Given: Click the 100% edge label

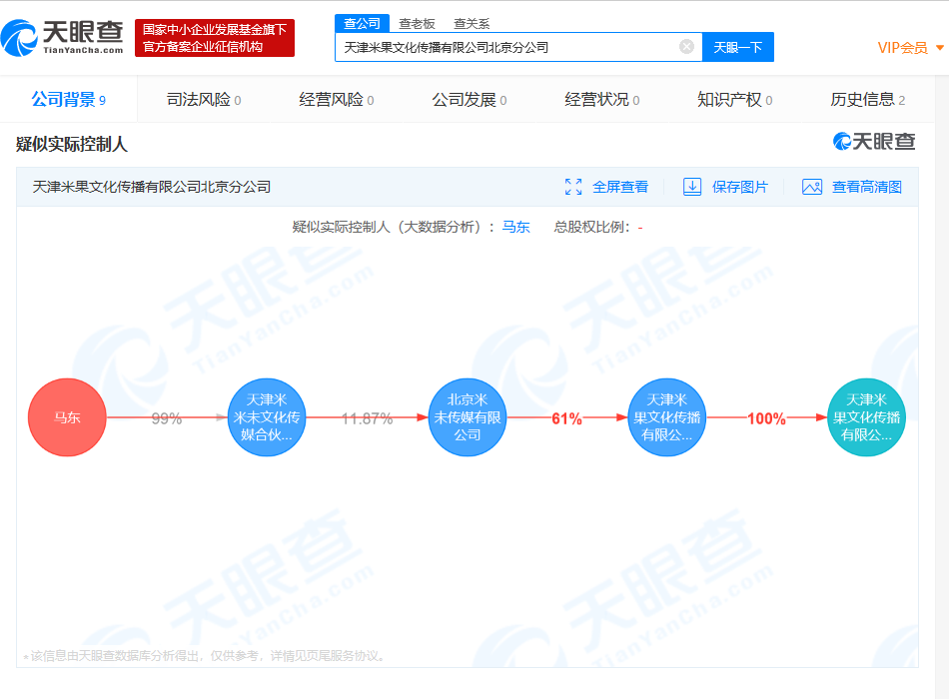Looking at the screenshot, I should [766, 418].
